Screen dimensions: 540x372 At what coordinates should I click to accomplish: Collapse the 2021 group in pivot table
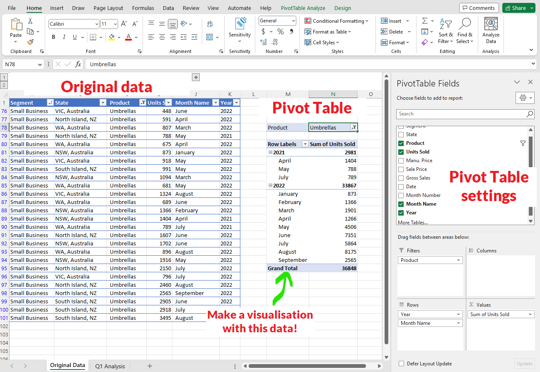270,152
